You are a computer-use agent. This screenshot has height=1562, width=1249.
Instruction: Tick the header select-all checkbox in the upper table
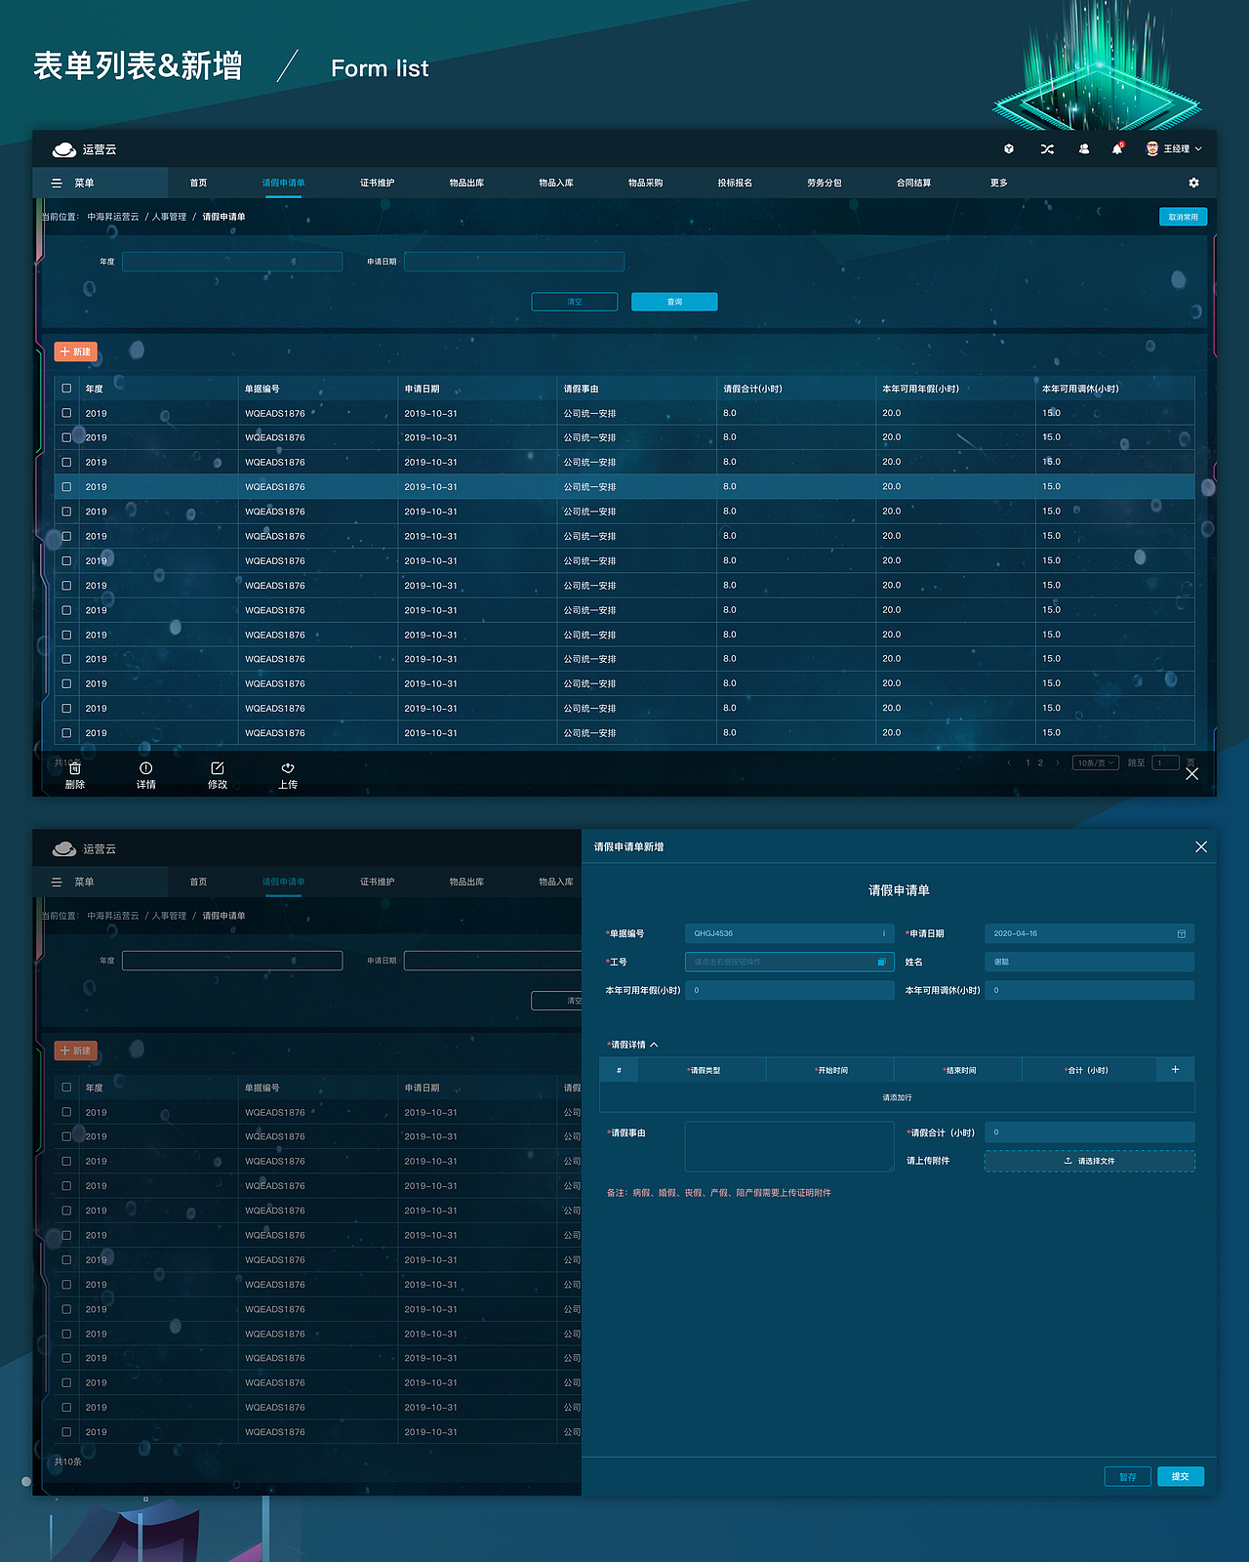(x=66, y=388)
